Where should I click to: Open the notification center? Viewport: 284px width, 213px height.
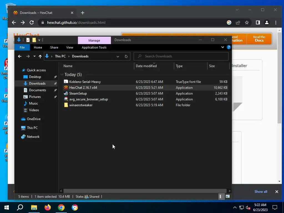click(x=275, y=207)
